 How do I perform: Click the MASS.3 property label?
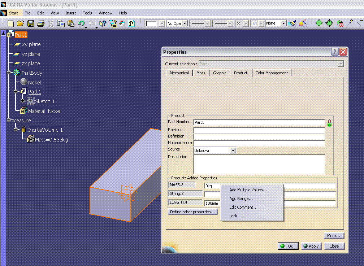pyautogui.click(x=182, y=185)
